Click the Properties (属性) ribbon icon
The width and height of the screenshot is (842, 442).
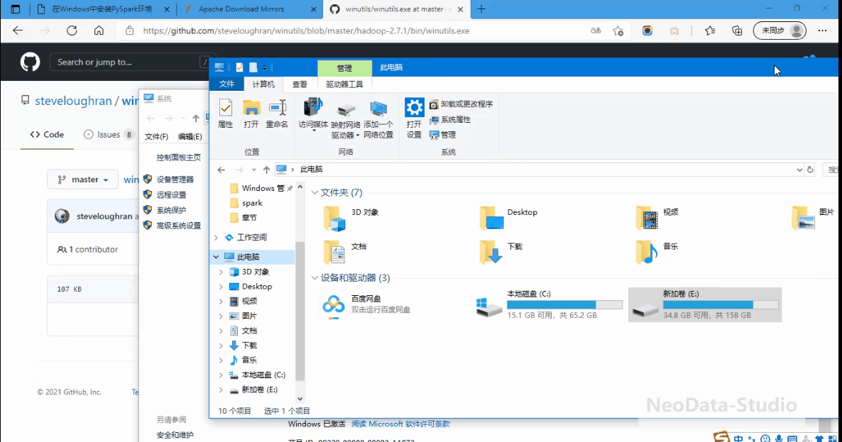[226, 114]
